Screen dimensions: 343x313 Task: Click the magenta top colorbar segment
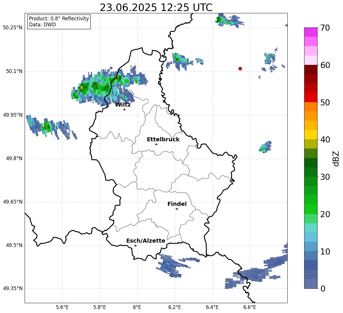point(311,32)
